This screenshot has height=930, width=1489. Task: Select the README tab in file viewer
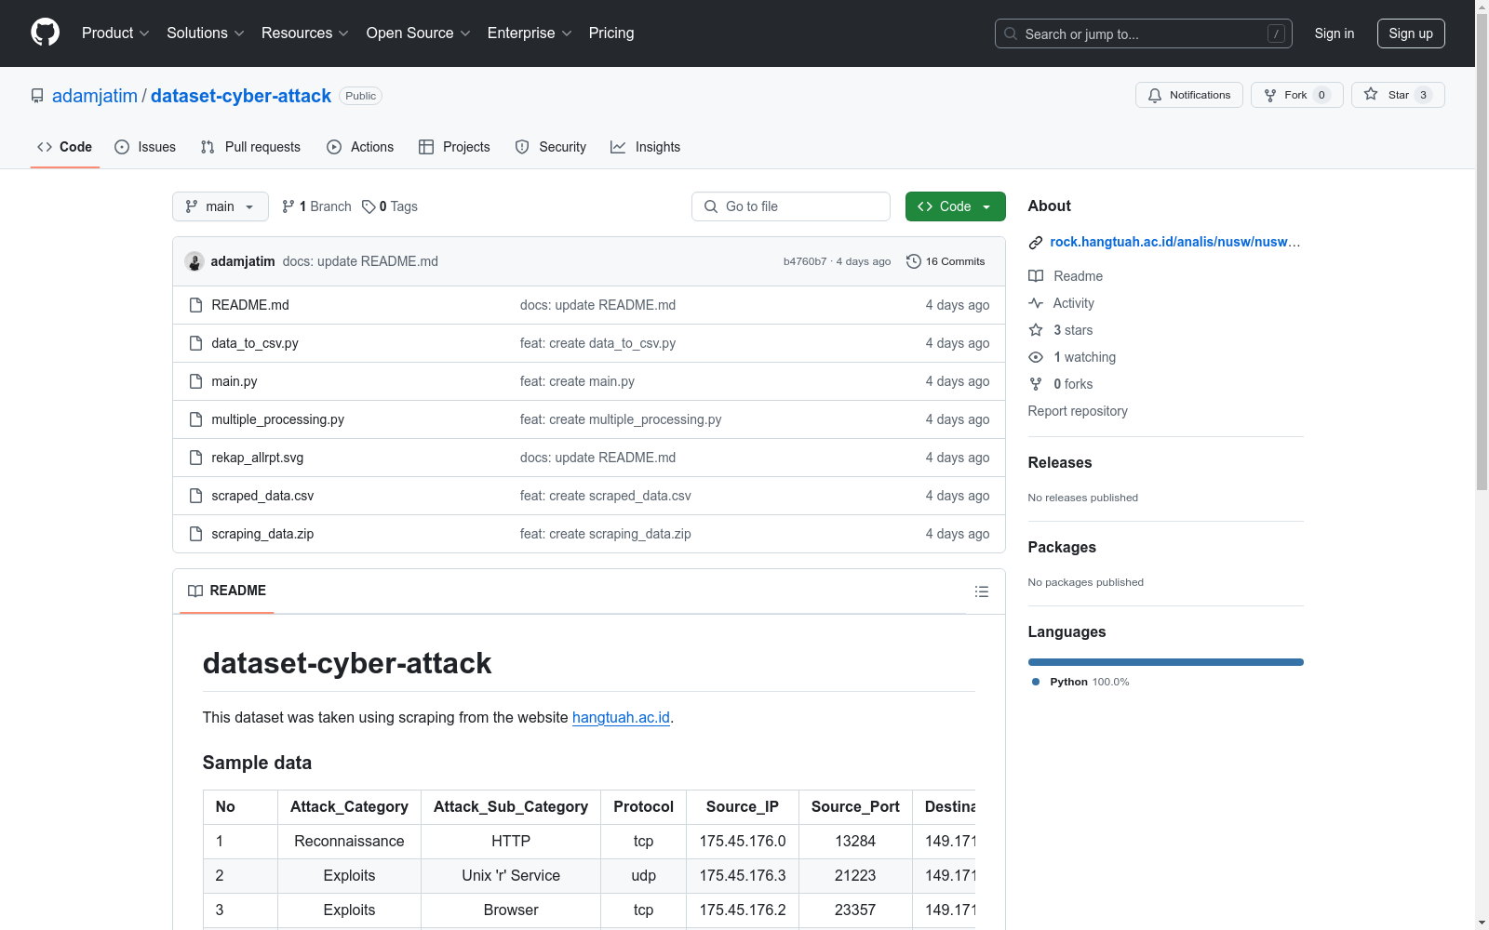click(x=227, y=591)
